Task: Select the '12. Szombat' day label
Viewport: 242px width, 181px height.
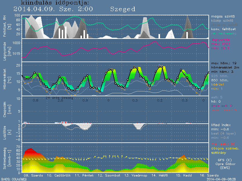Action: click(x=108, y=175)
